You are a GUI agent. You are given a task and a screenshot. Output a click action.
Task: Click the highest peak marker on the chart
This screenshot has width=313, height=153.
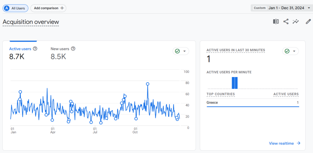[148, 84]
